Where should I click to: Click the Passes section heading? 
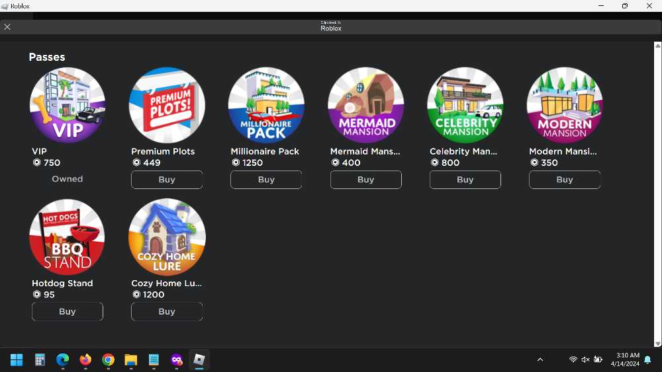(47, 57)
